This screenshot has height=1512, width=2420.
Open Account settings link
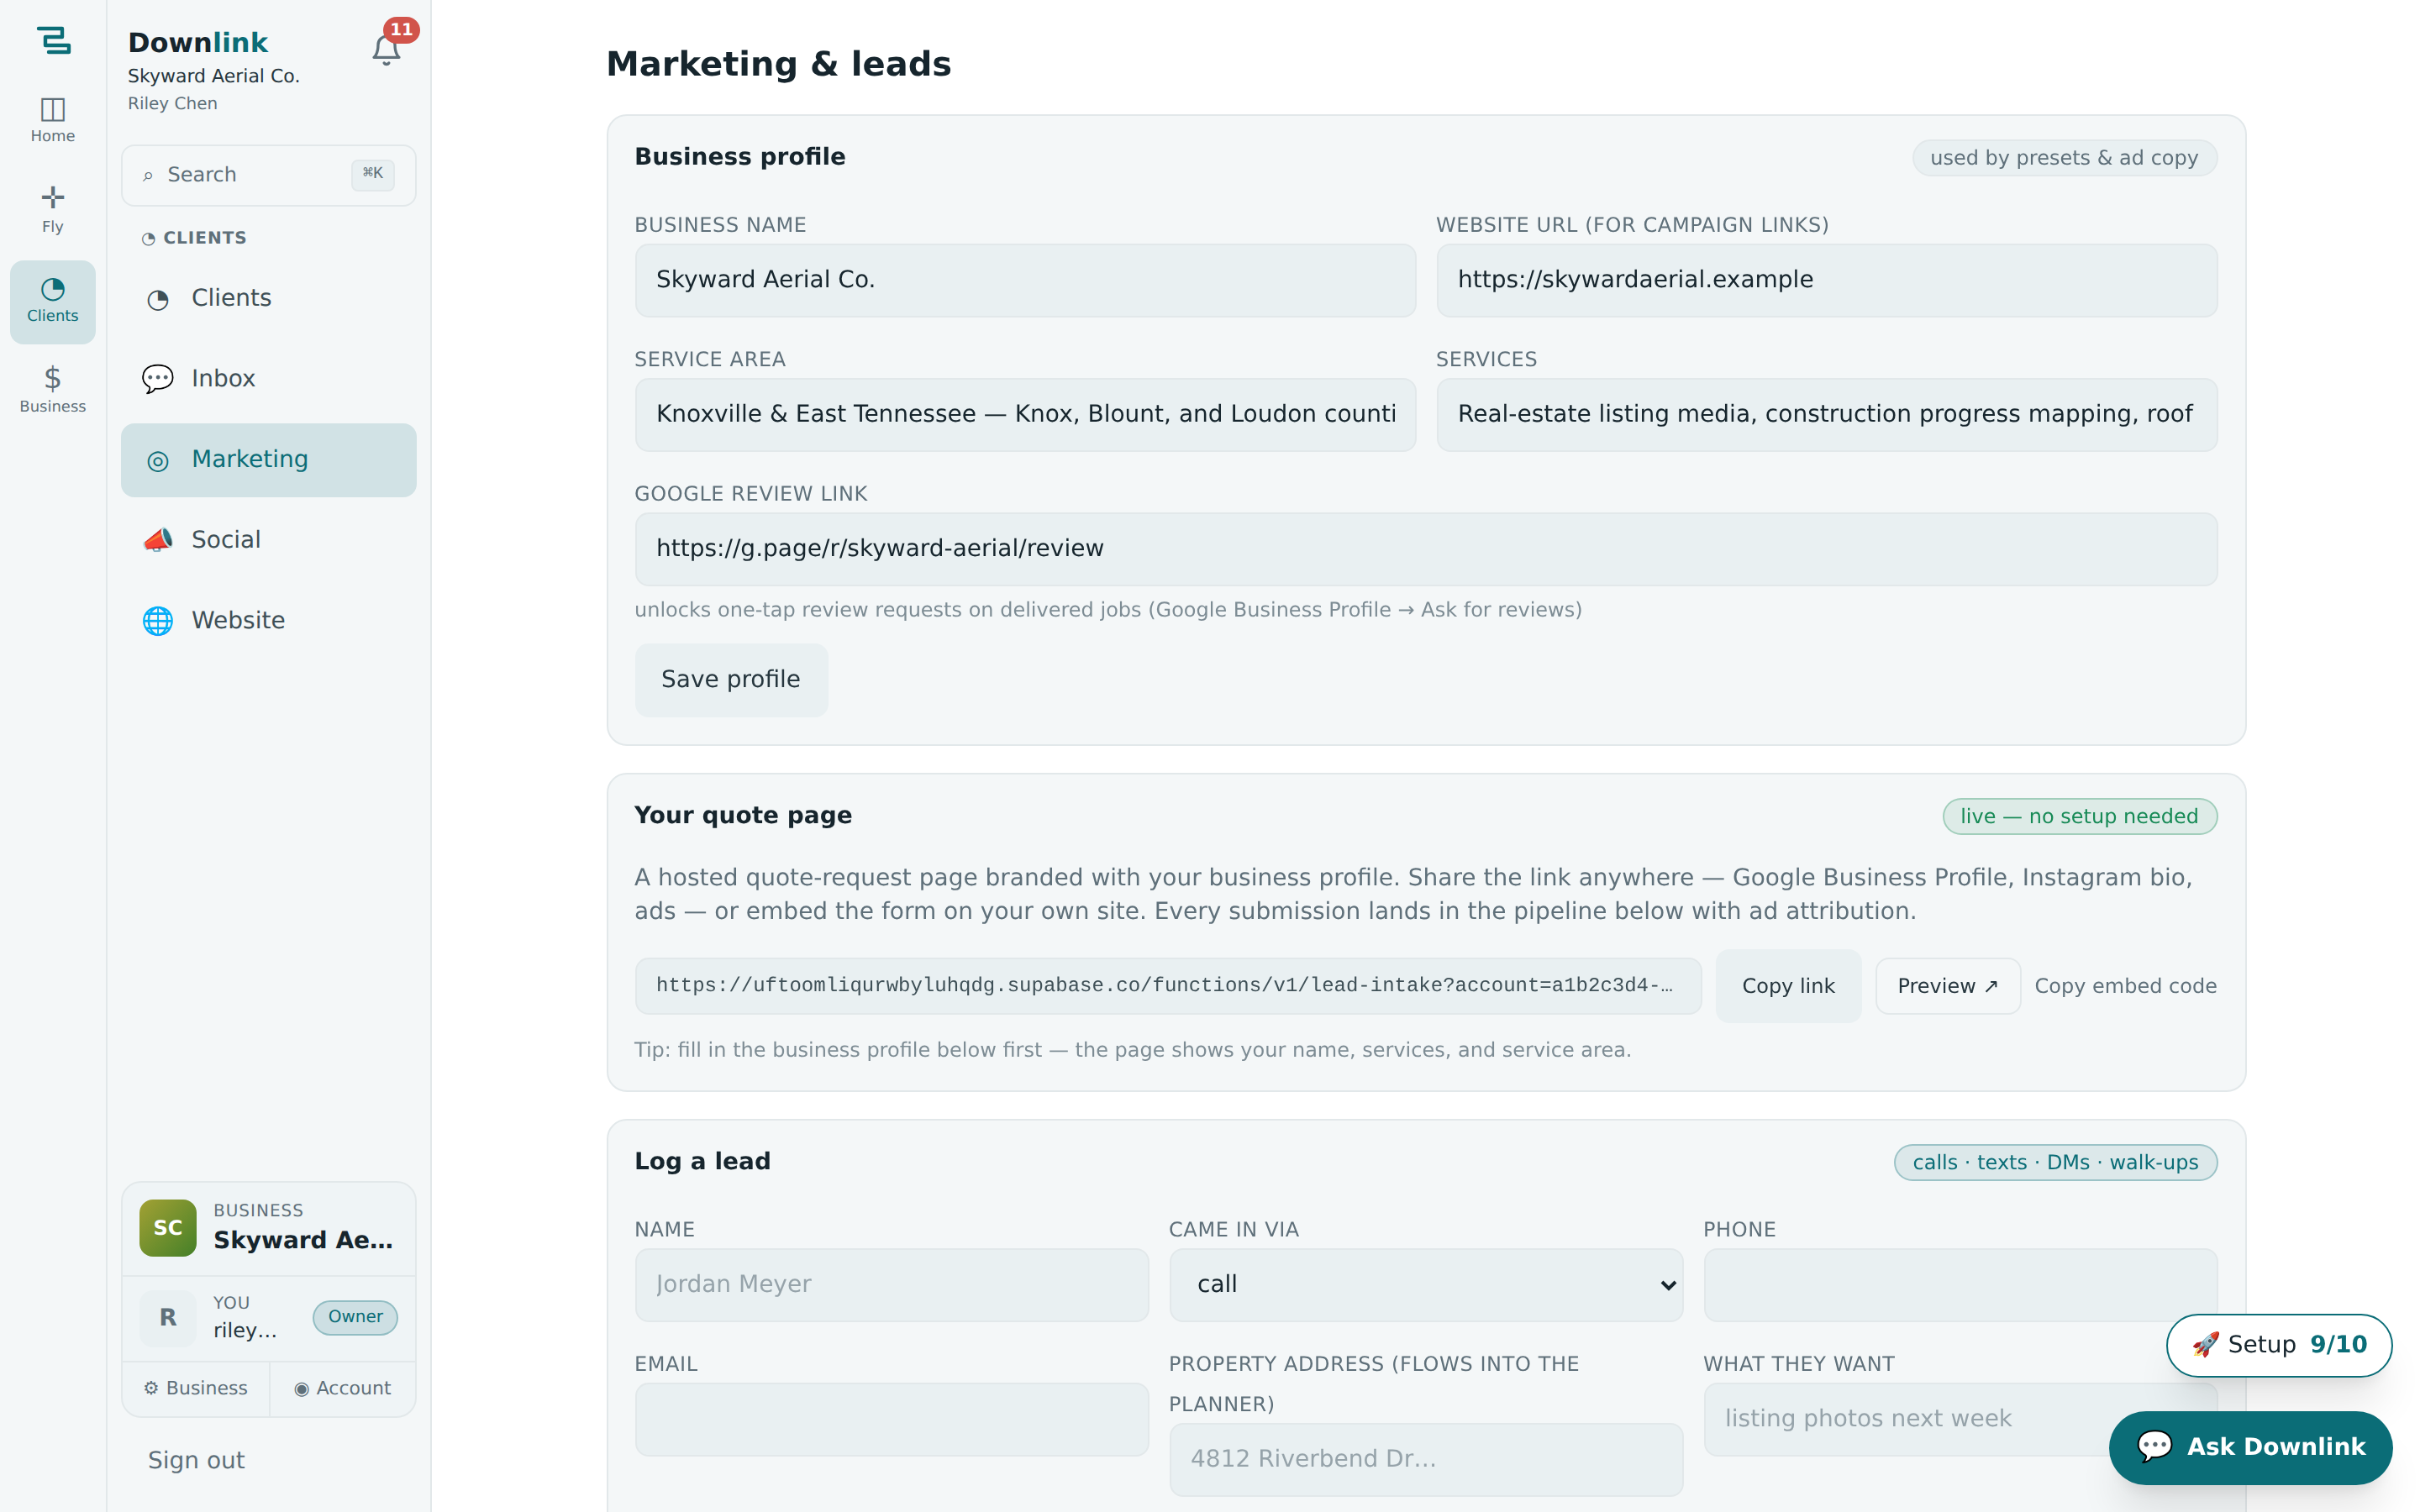[x=343, y=1388]
